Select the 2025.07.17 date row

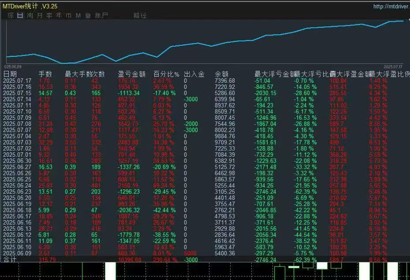[x=17, y=81]
